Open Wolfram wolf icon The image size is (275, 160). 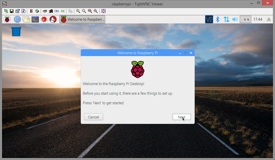tap(53, 20)
